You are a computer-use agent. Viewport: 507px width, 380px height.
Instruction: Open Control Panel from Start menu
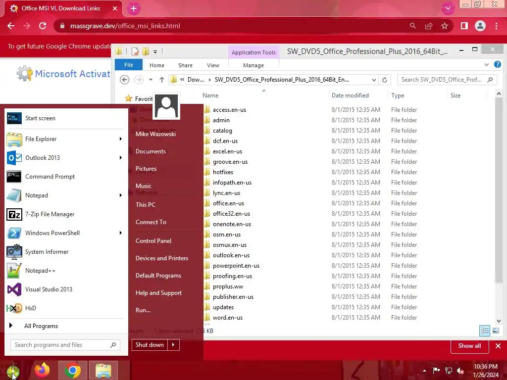tap(153, 241)
